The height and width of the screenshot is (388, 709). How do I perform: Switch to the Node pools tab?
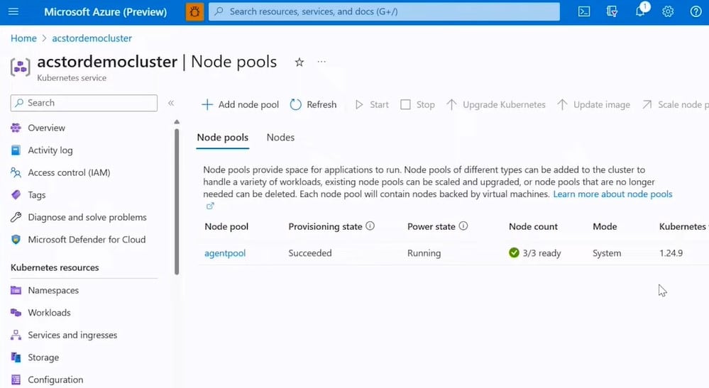coord(222,138)
